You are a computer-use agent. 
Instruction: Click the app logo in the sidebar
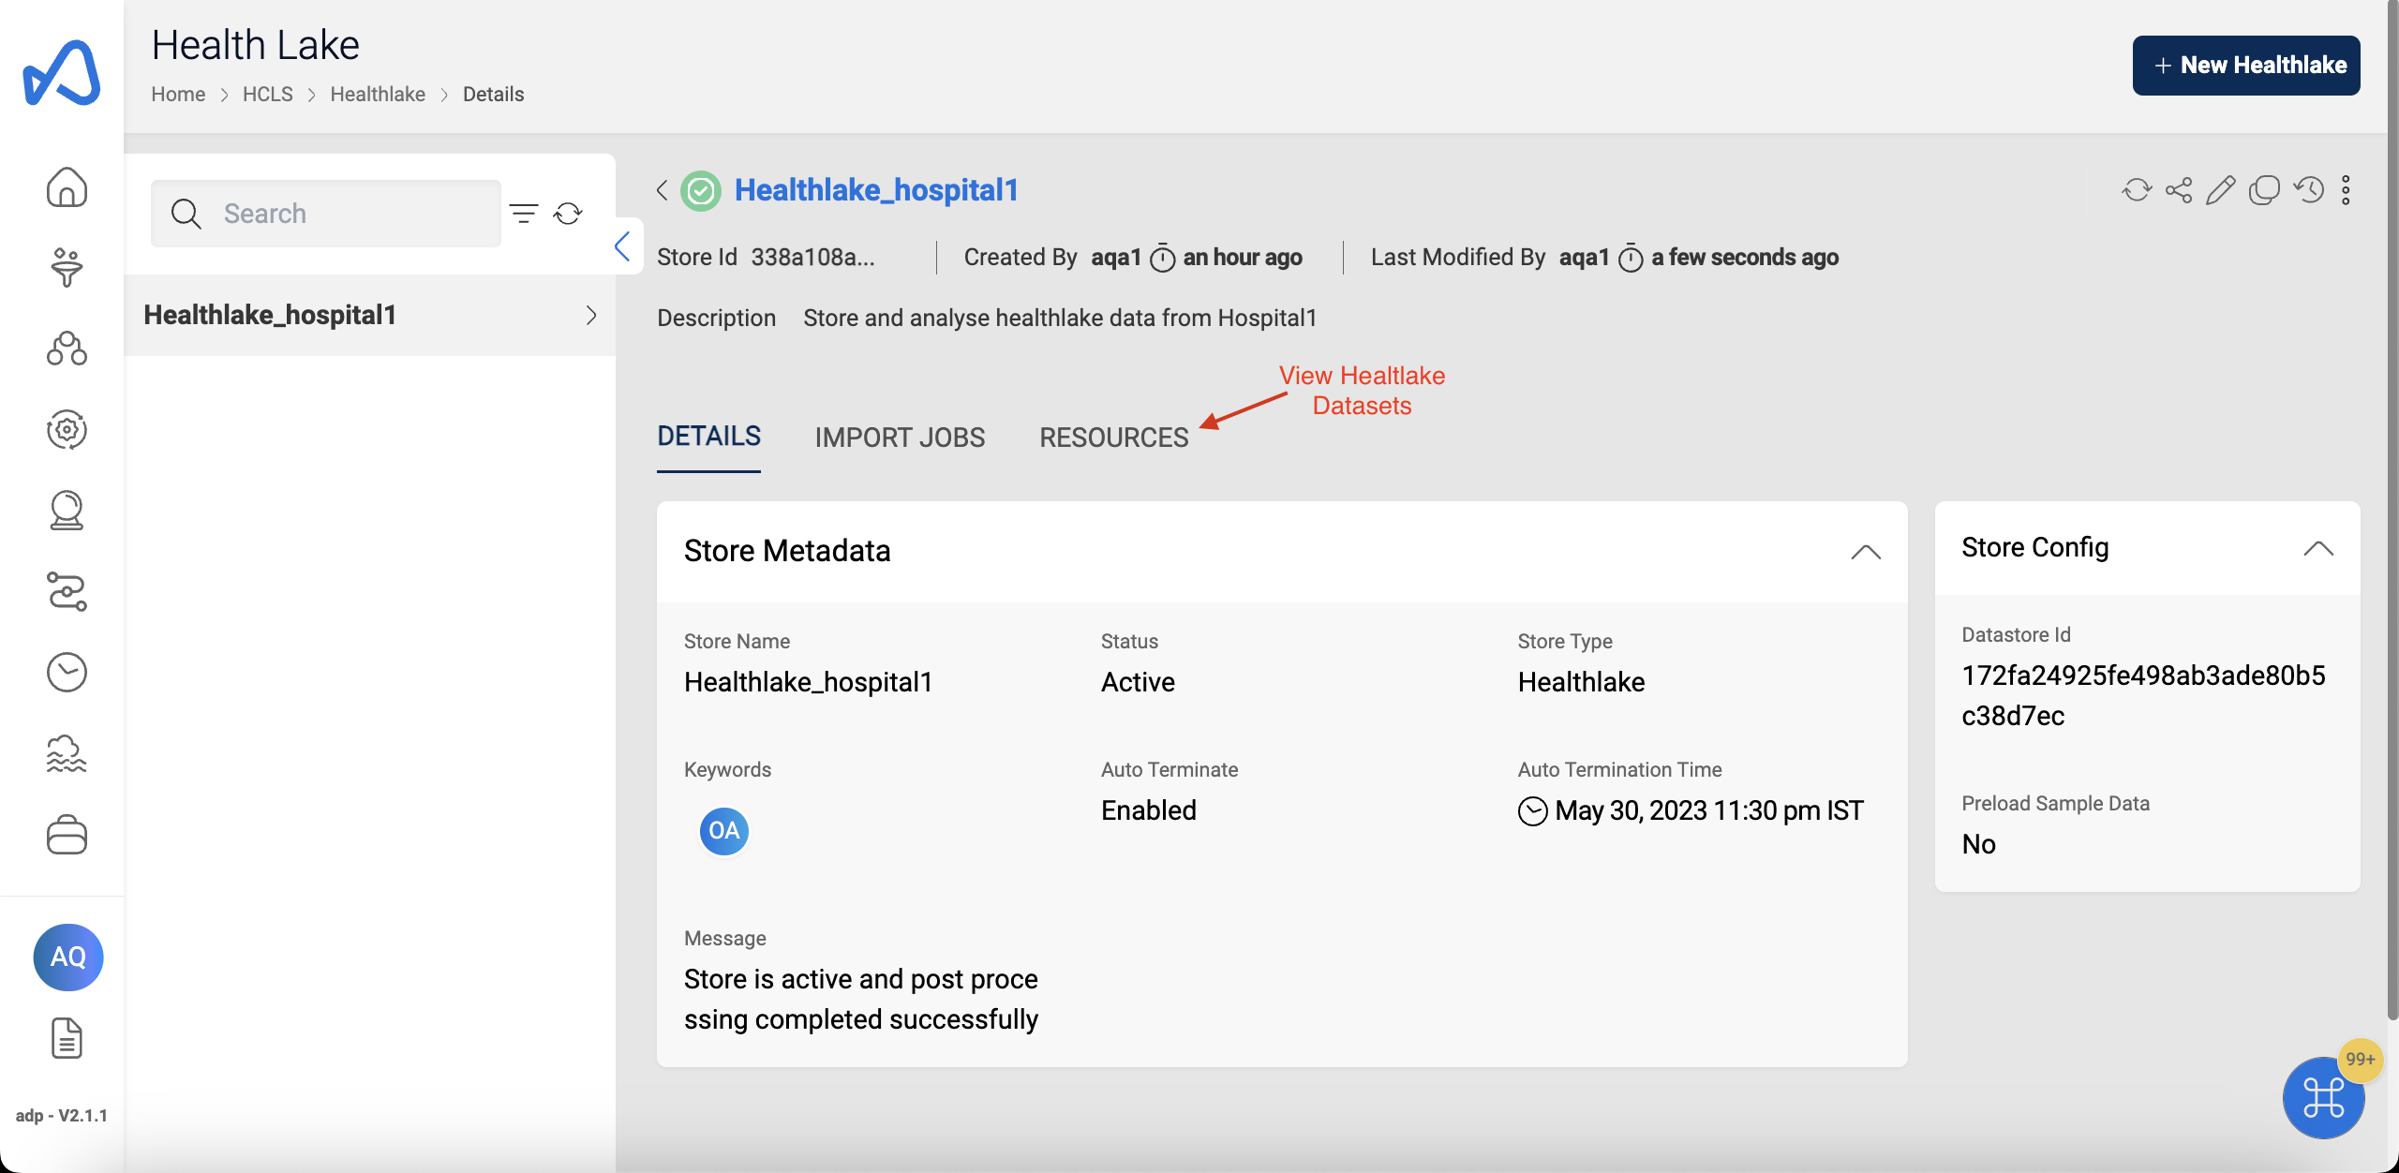tap(62, 72)
